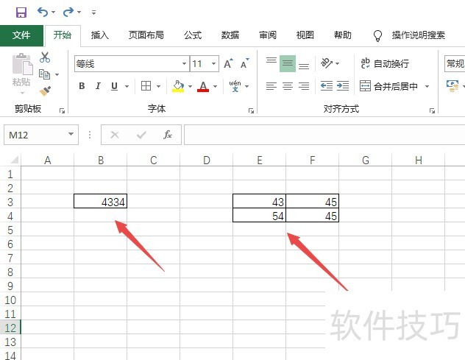Open the 文件 (File) menu button
This screenshot has height=360, width=465.
21,35
